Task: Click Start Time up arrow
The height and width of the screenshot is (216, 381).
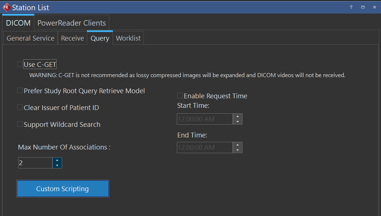Action: coord(237,116)
